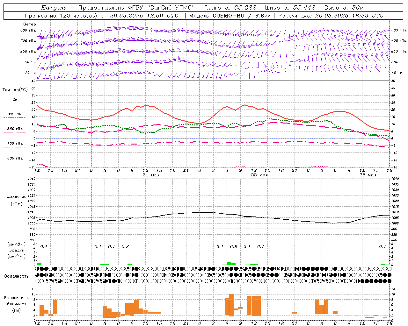Click the 23 мая date label
The image size is (408, 326).
click(368, 175)
